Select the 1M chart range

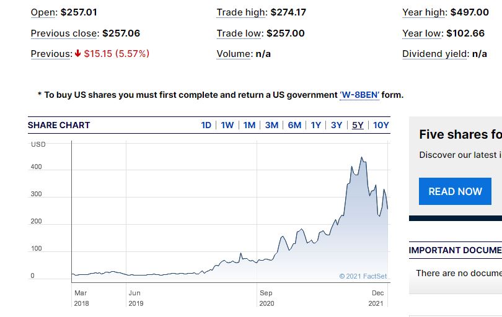[250, 125]
